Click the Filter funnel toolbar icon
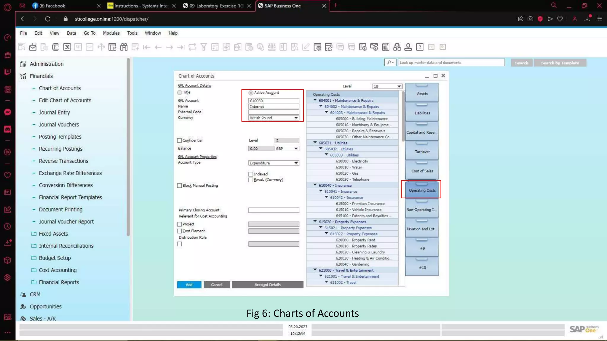Screen dimensions: 607x341 point(204,47)
